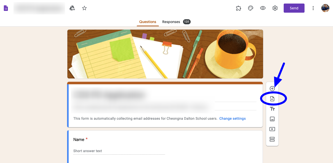Go to Google Forms home icon
Screen dimensions: 333x163
pos(6,8)
